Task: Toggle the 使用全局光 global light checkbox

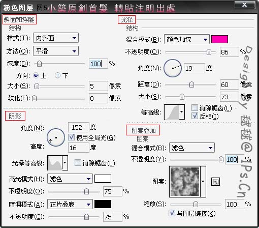Action: (x=72, y=137)
